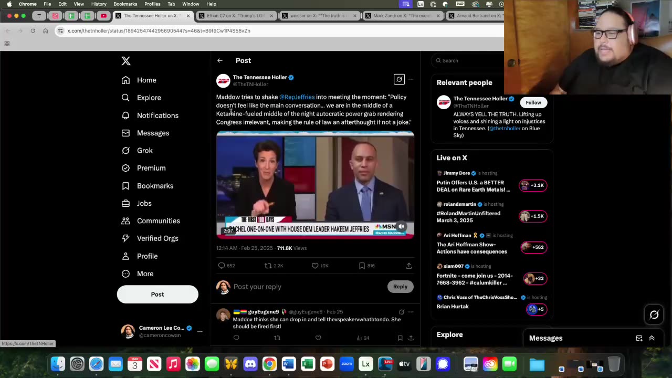Open Zoom in the Dock
The image size is (672, 378).
point(346,364)
